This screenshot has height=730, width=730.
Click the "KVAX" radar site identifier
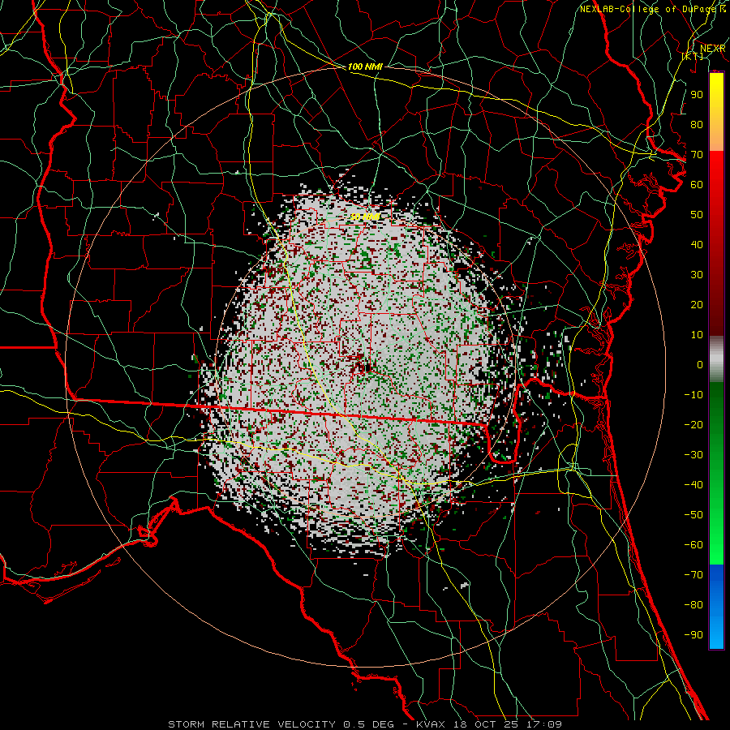click(427, 724)
